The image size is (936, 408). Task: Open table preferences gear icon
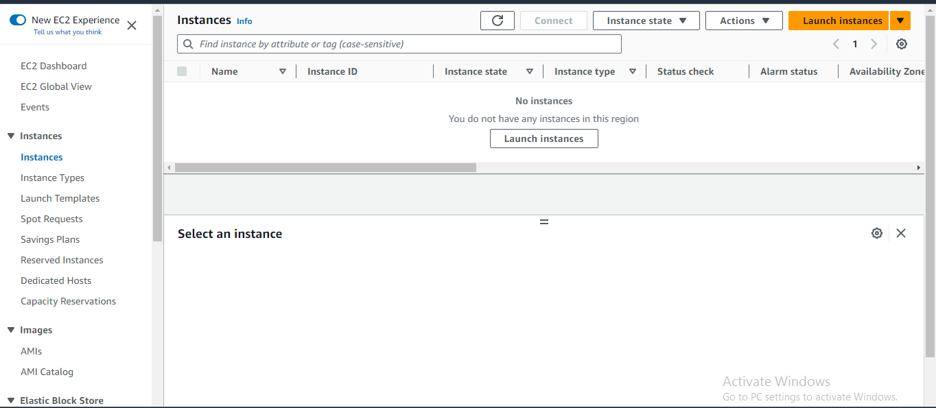902,44
